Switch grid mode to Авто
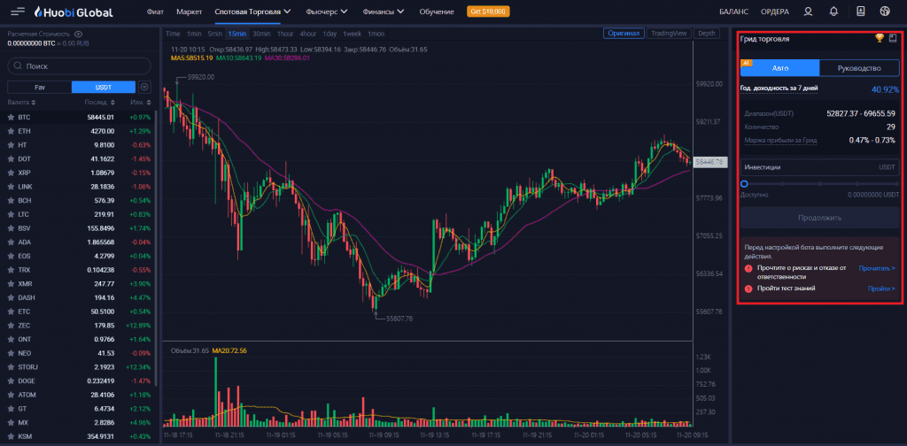The image size is (907, 446). (x=779, y=68)
